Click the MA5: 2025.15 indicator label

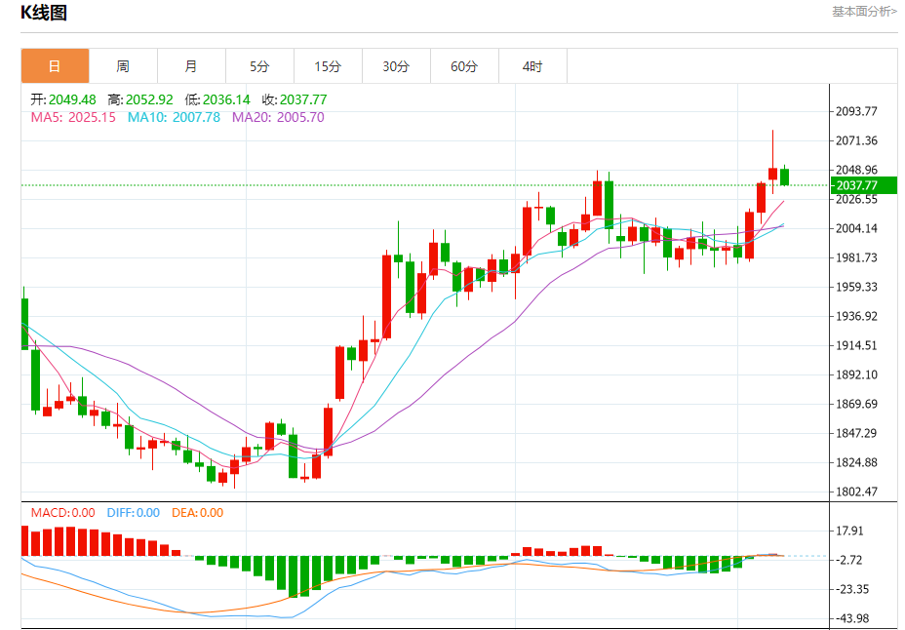73,118
